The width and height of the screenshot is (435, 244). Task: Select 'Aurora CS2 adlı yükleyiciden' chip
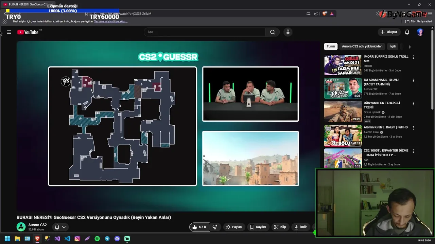362,46
